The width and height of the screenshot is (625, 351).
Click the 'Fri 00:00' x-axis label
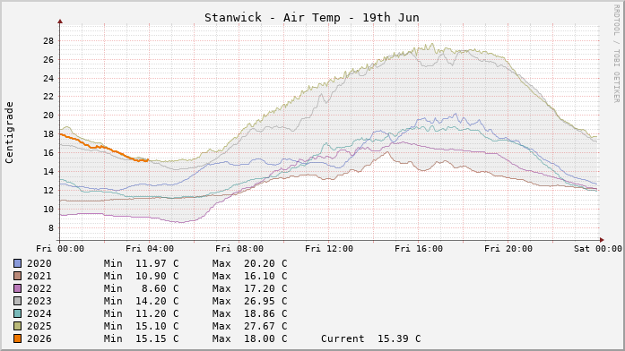(60, 249)
